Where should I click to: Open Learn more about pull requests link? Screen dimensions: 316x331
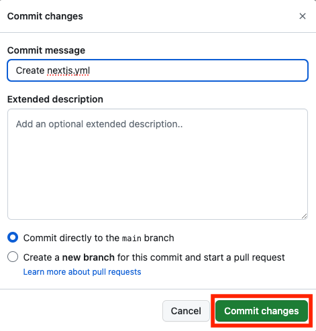click(82, 272)
